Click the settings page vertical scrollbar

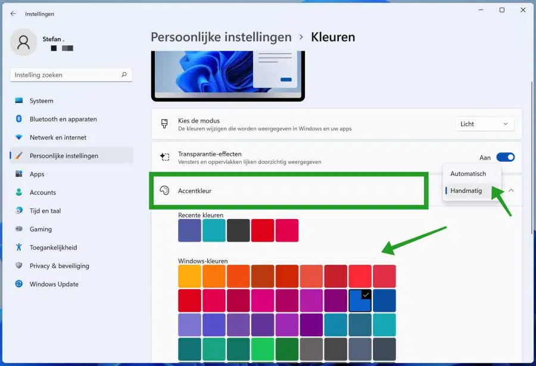point(532,157)
